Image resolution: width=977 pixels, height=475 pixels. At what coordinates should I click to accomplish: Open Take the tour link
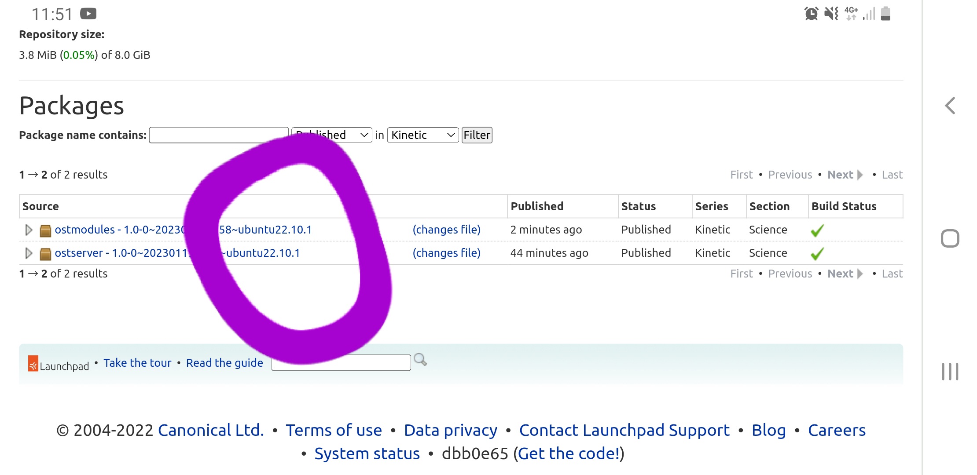point(137,363)
